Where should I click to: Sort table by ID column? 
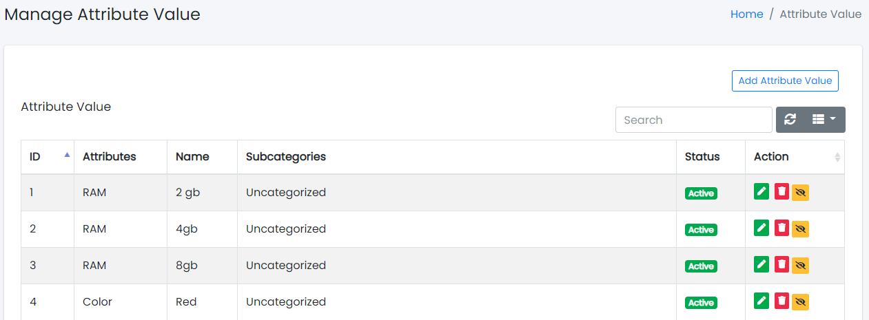[x=48, y=157]
